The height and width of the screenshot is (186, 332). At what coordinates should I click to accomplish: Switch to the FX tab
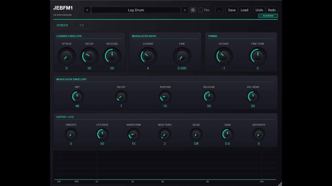[82, 25]
